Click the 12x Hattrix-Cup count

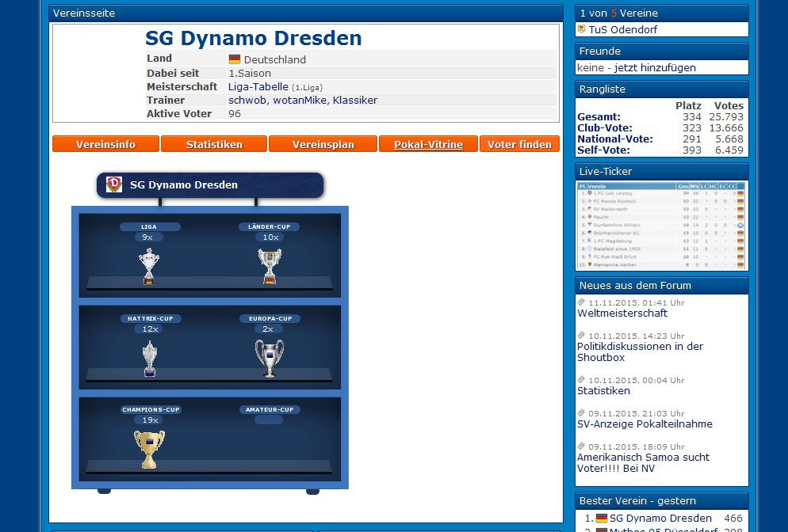pyautogui.click(x=150, y=329)
